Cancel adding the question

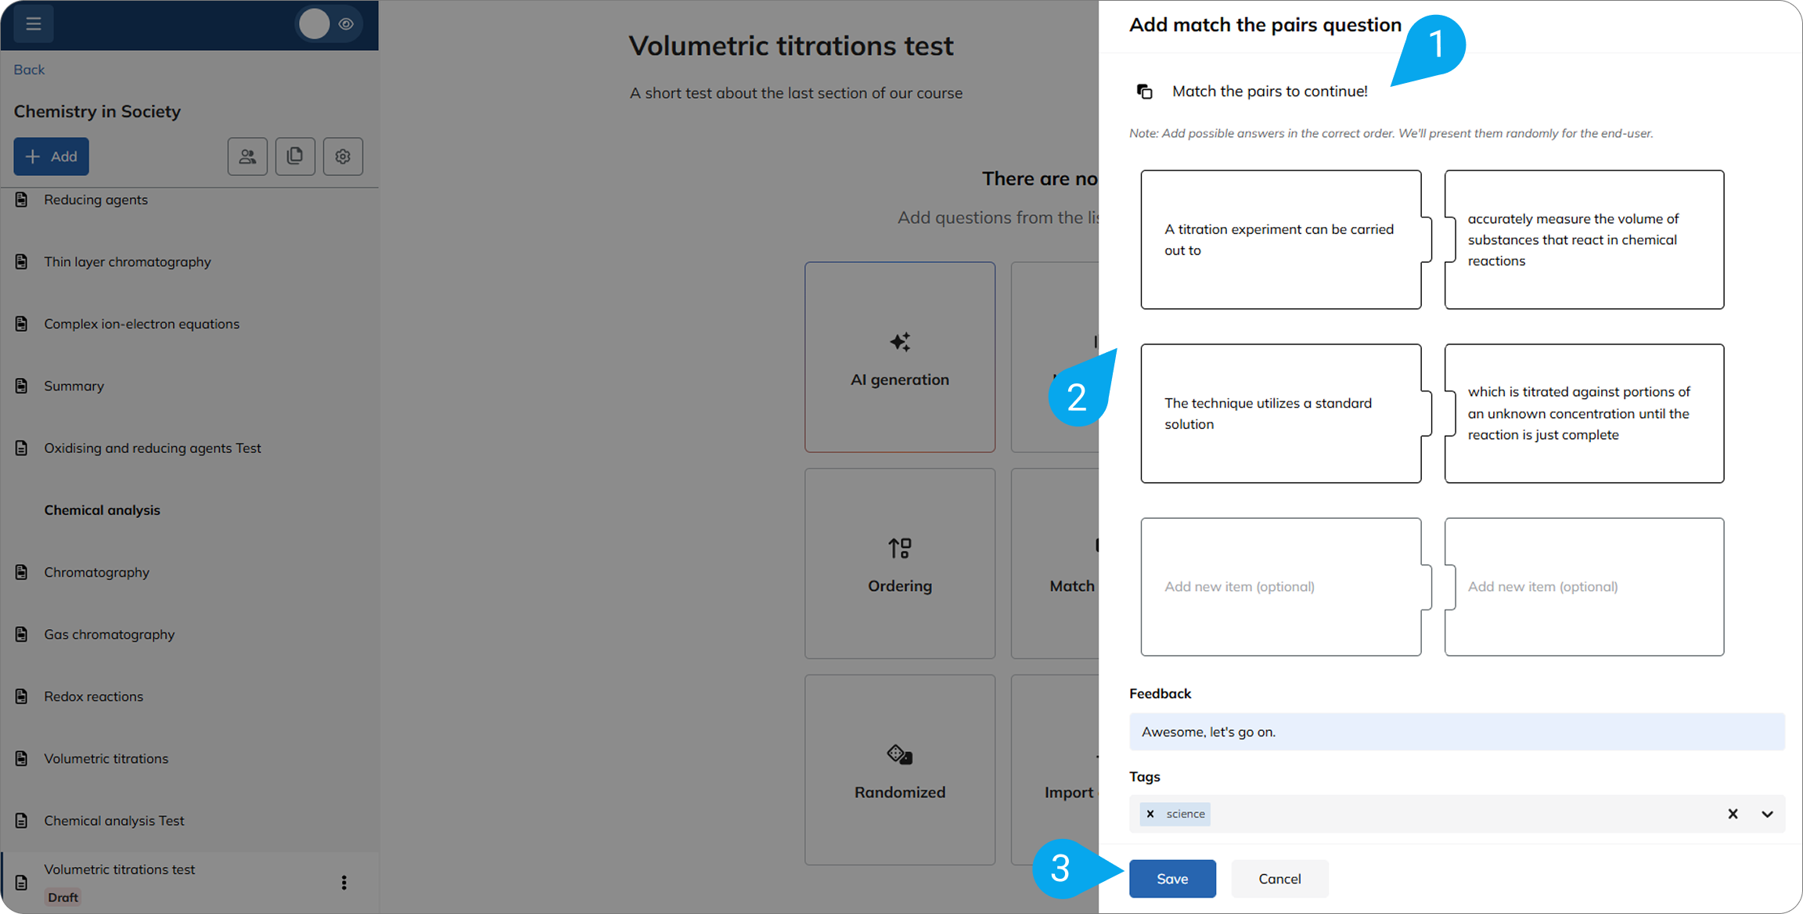pos(1279,879)
